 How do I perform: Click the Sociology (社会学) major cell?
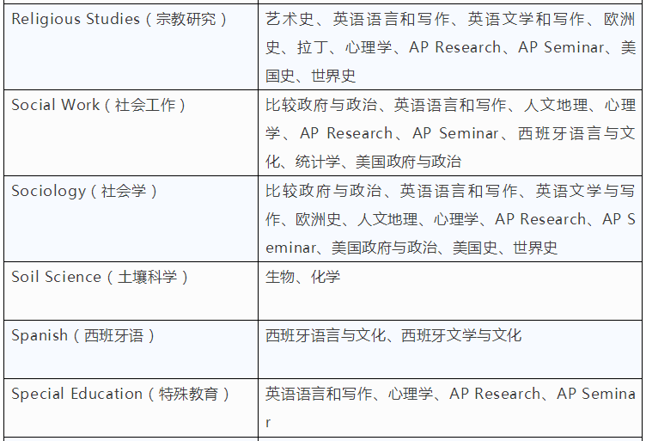click(84, 191)
